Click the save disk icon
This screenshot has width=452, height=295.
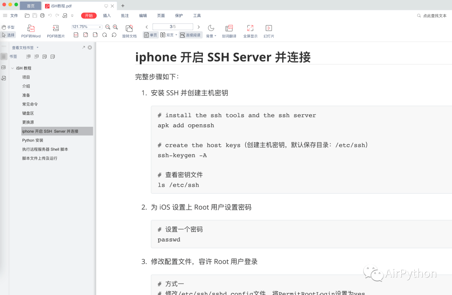(35, 15)
